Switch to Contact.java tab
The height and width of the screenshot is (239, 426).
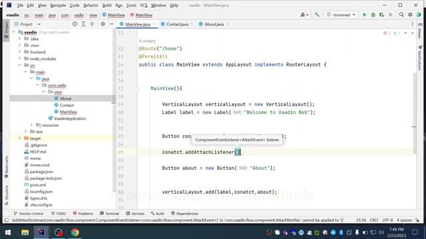tap(177, 24)
